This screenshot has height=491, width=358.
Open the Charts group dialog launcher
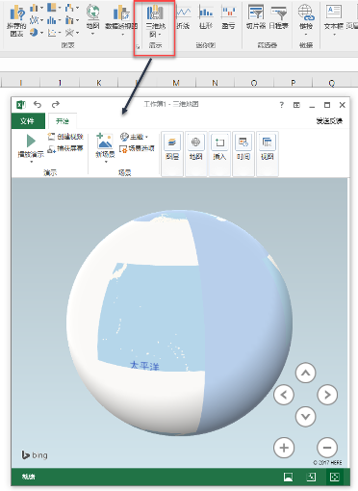pyautogui.click(x=138, y=47)
